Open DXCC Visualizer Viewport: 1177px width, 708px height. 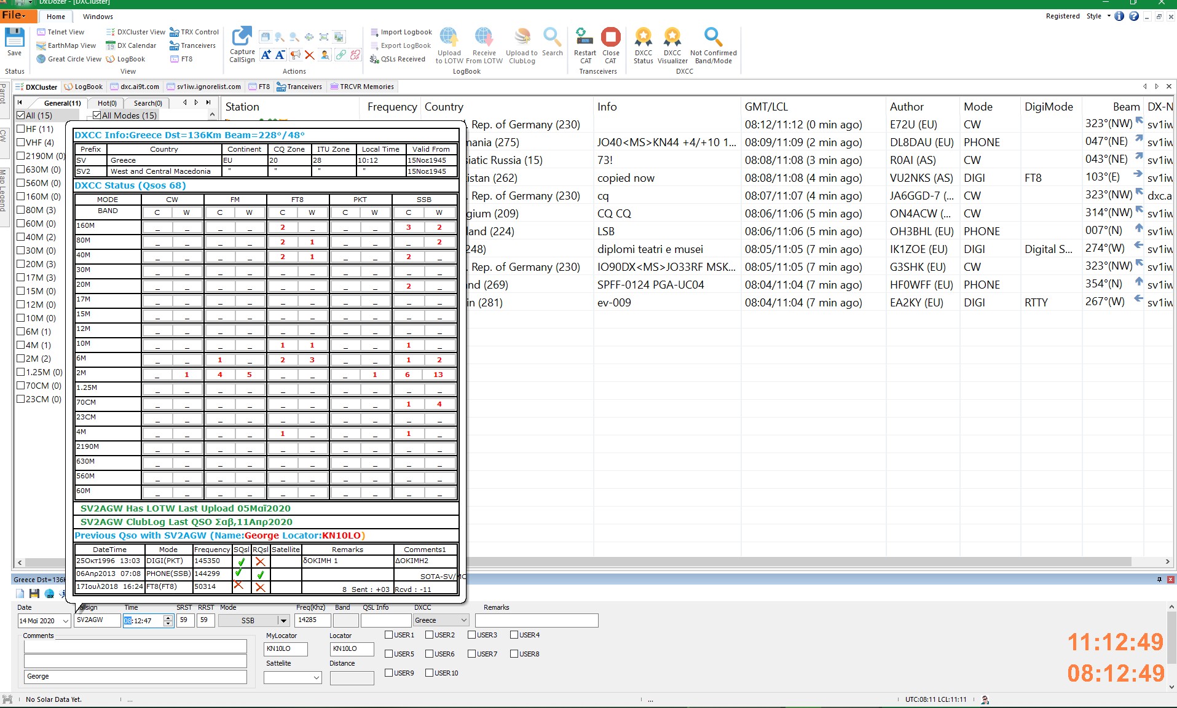672,45
